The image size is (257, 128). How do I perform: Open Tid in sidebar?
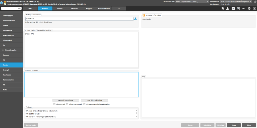pyautogui.click(x=11, y=45)
